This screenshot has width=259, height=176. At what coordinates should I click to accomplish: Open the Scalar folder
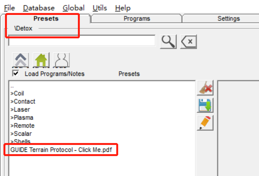pyautogui.click(x=21, y=134)
